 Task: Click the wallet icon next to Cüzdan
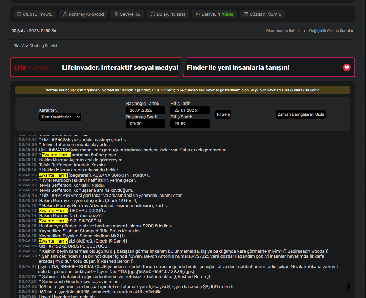tap(246, 14)
